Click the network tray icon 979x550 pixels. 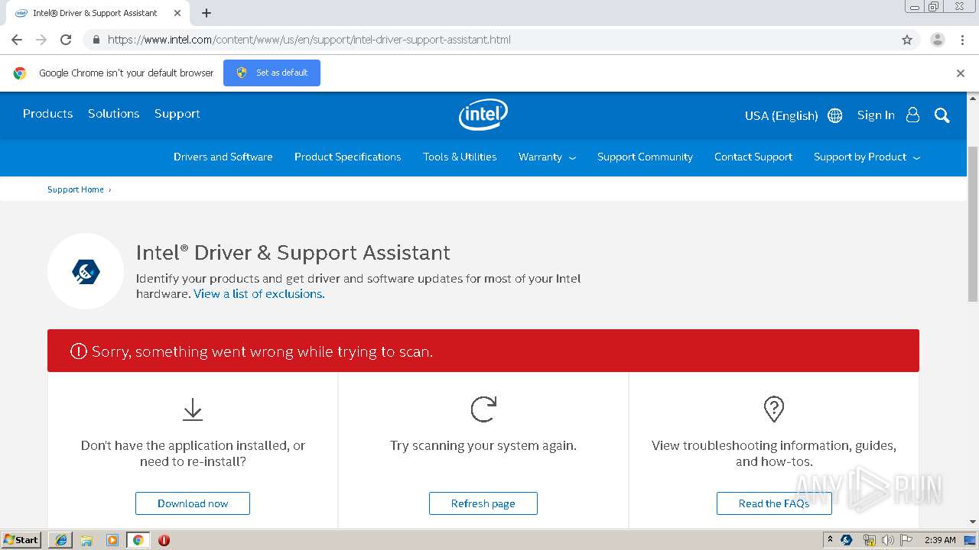869,540
